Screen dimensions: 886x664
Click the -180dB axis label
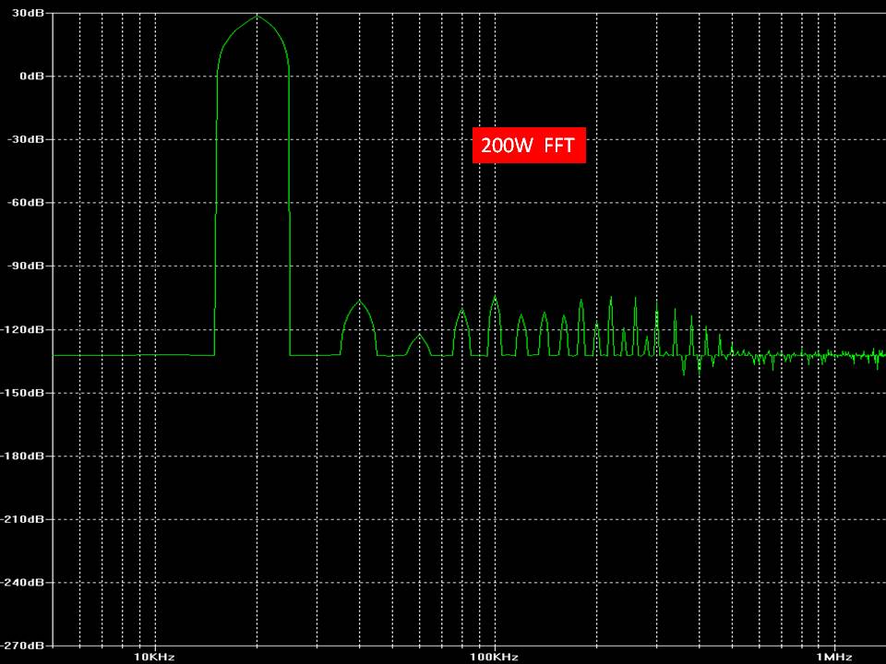point(22,456)
